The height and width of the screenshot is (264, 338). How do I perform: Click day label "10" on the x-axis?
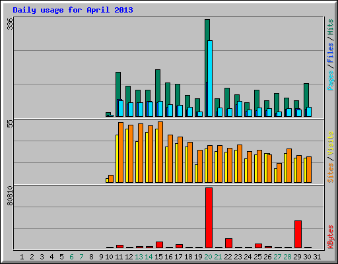point(109,257)
